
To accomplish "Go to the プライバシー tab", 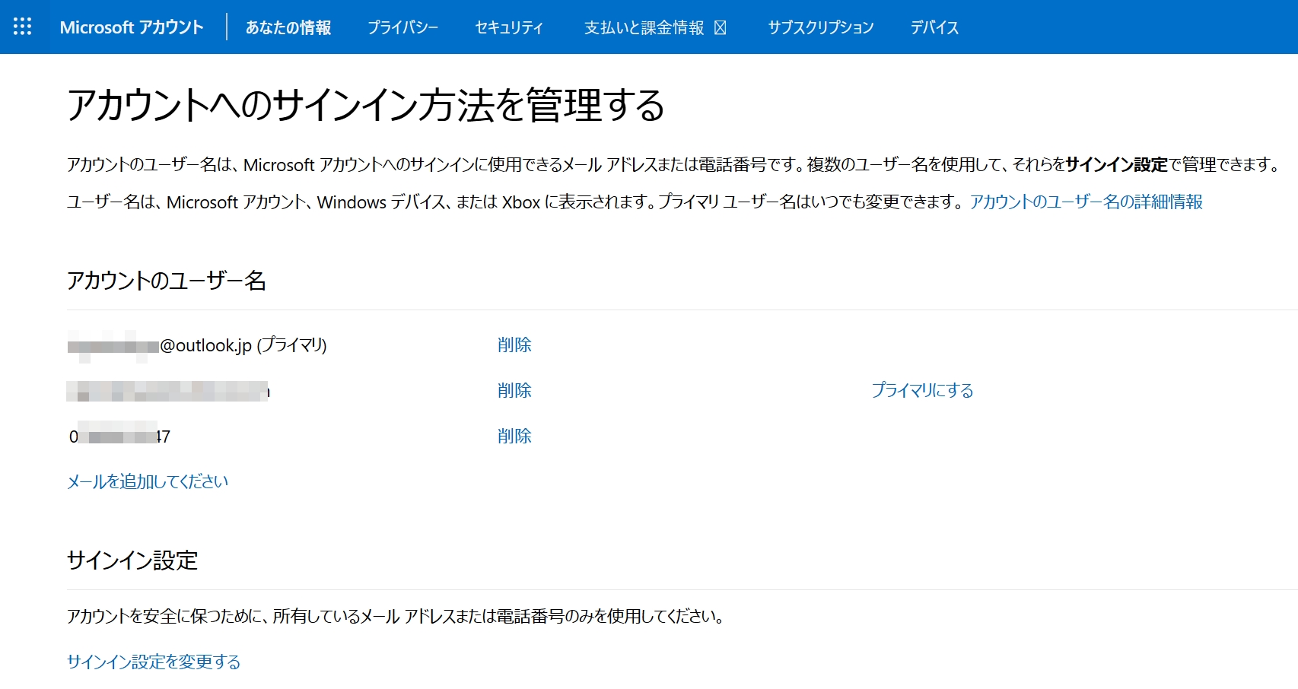I will click(402, 27).
